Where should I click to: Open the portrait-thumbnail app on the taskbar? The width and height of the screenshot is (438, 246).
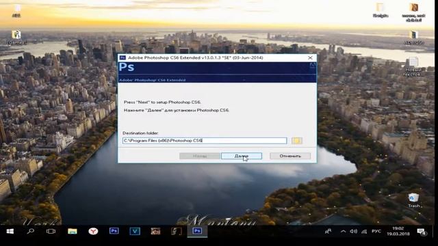click(155, 231)
